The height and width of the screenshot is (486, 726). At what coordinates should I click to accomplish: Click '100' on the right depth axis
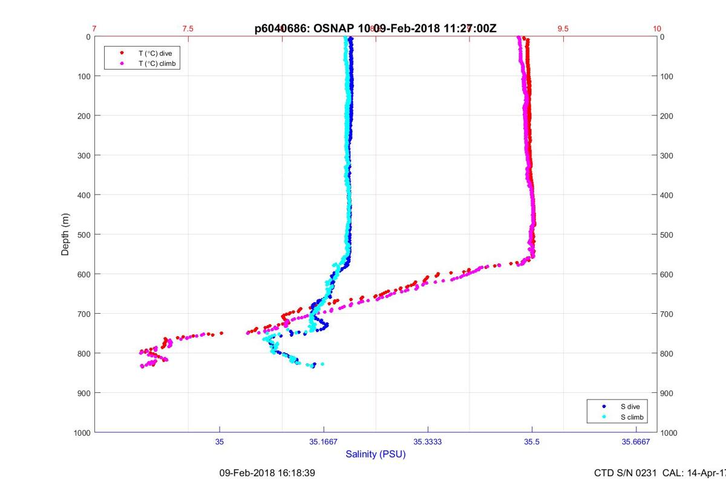coord(667,76)
